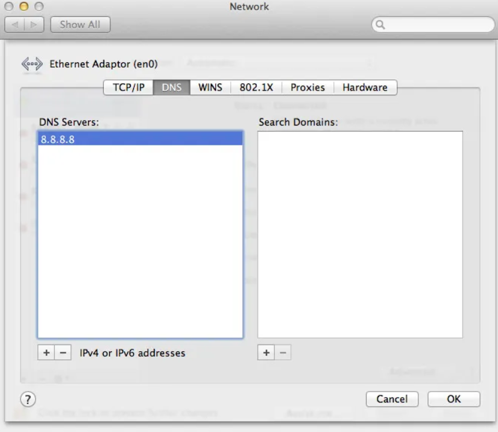
Task: Switch to the Hardware tab
Action: coord(365,87)
